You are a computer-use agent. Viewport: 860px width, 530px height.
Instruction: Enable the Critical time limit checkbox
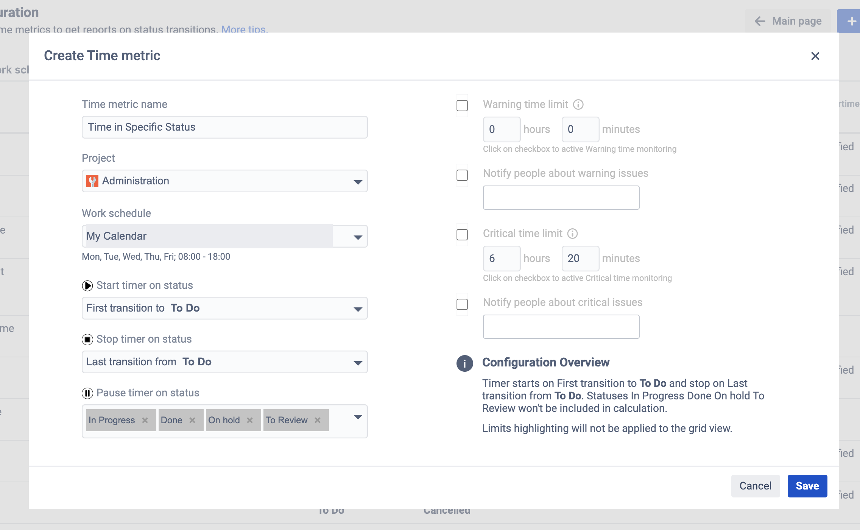462,235
